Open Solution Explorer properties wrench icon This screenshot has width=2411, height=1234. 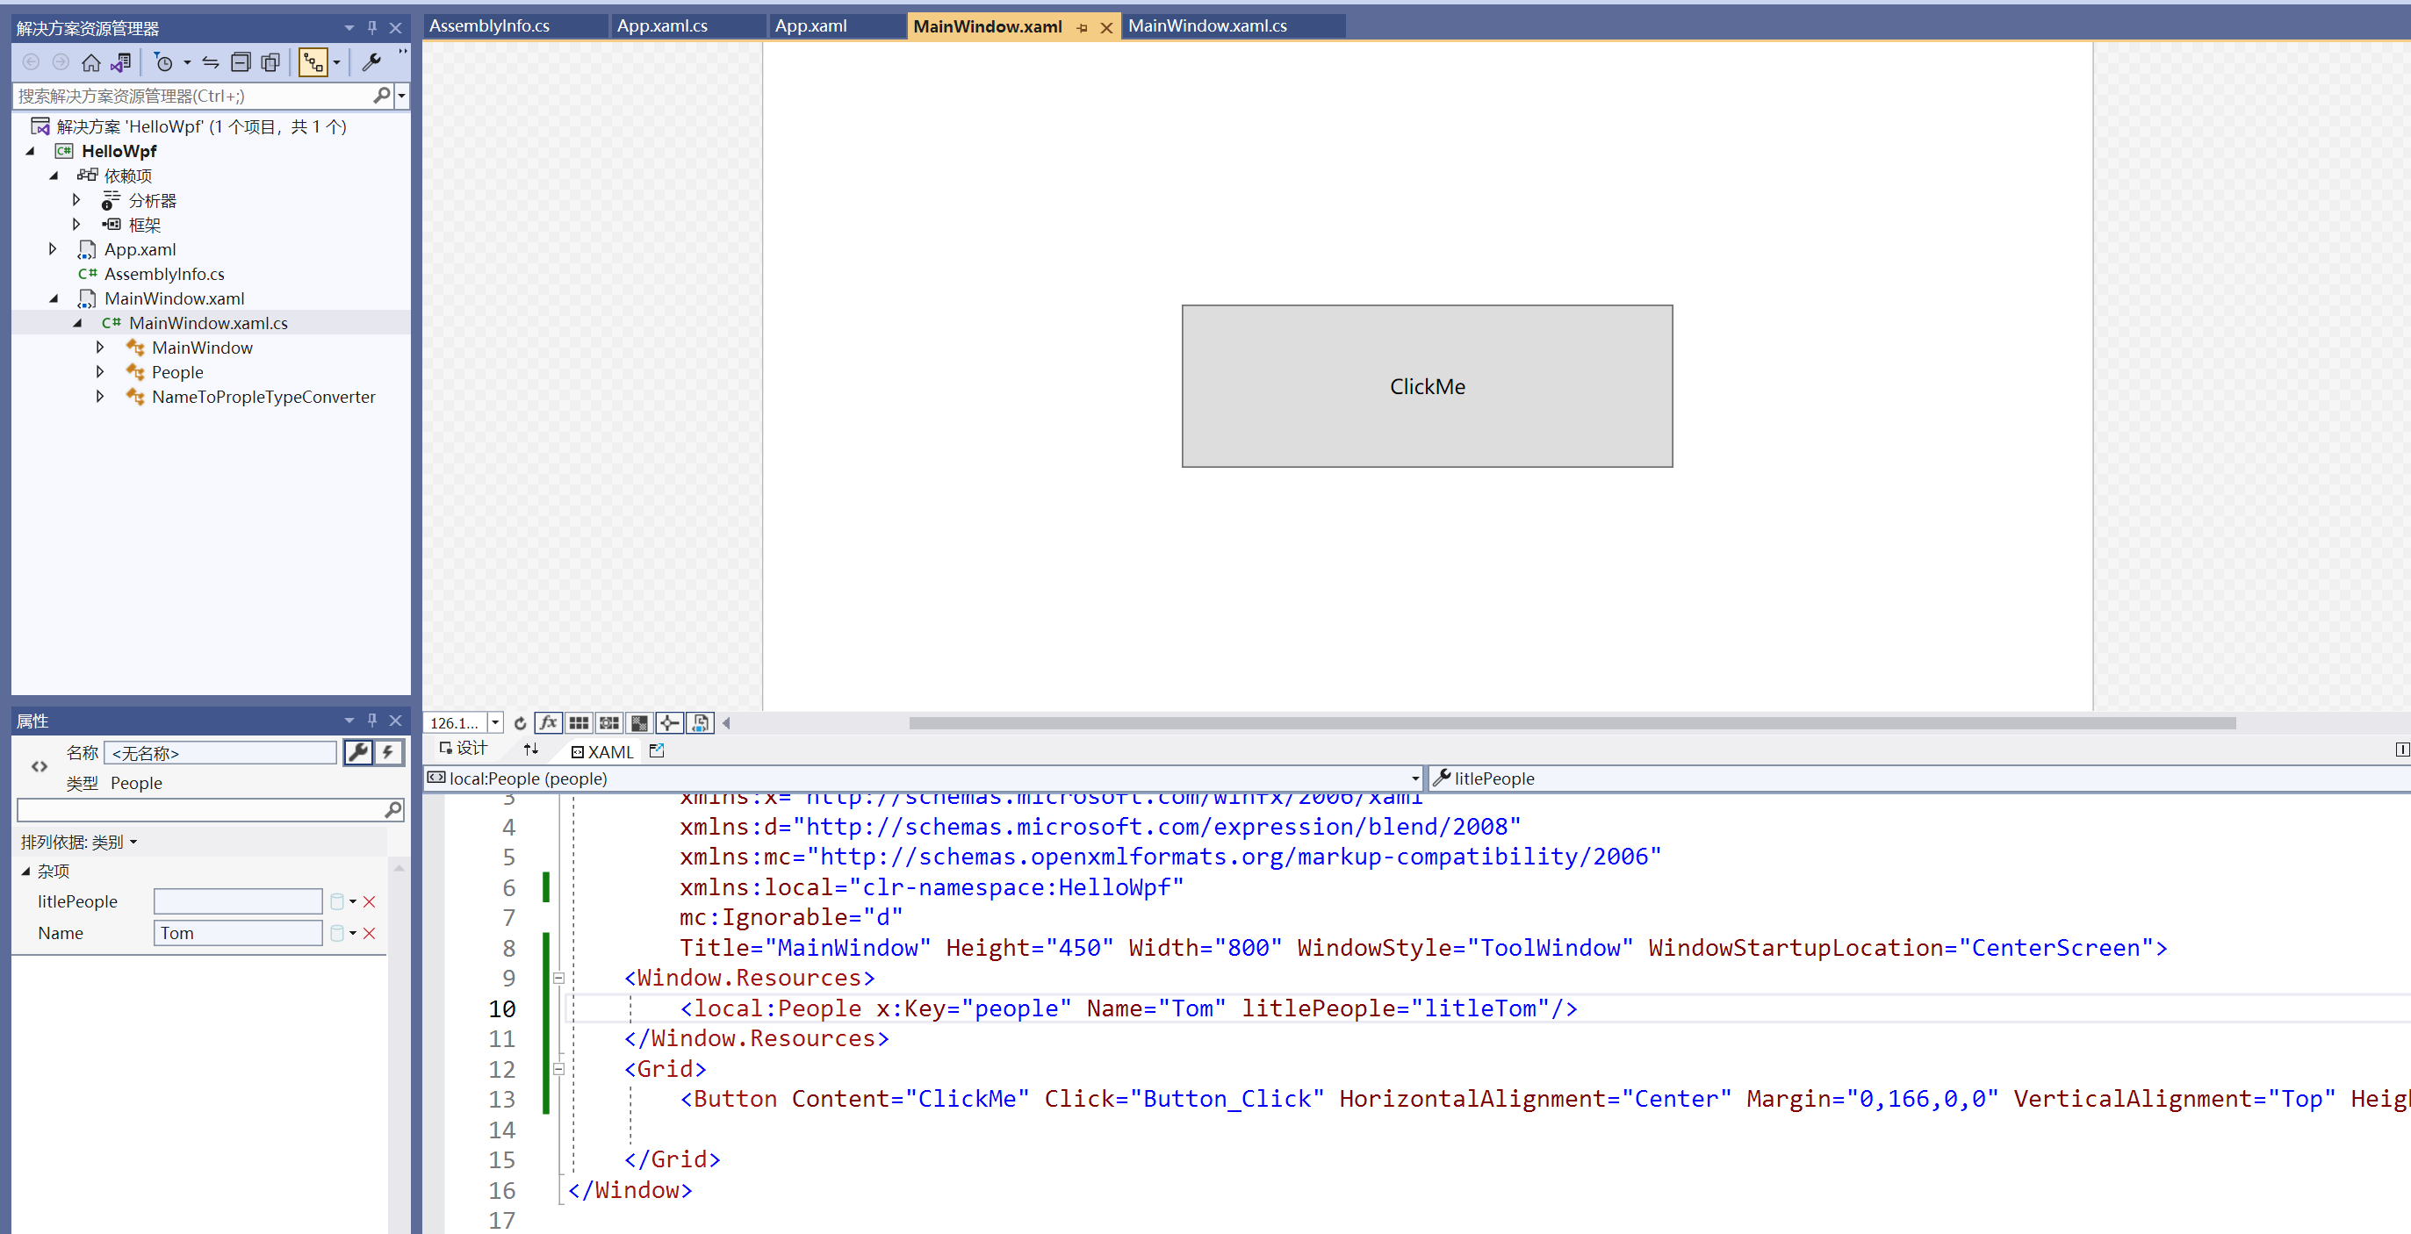point(371,62)
